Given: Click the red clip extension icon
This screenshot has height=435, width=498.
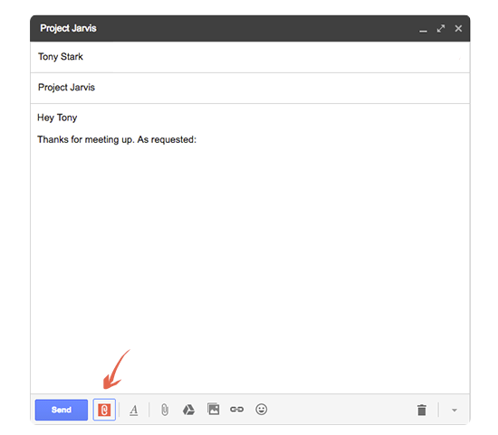Looking at the screenshot, I should point(104,410).
